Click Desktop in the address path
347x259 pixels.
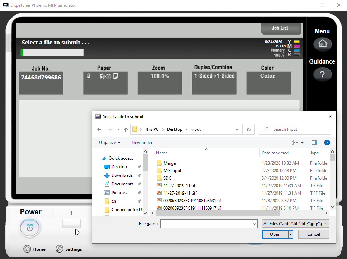click(x=175, y=129)
